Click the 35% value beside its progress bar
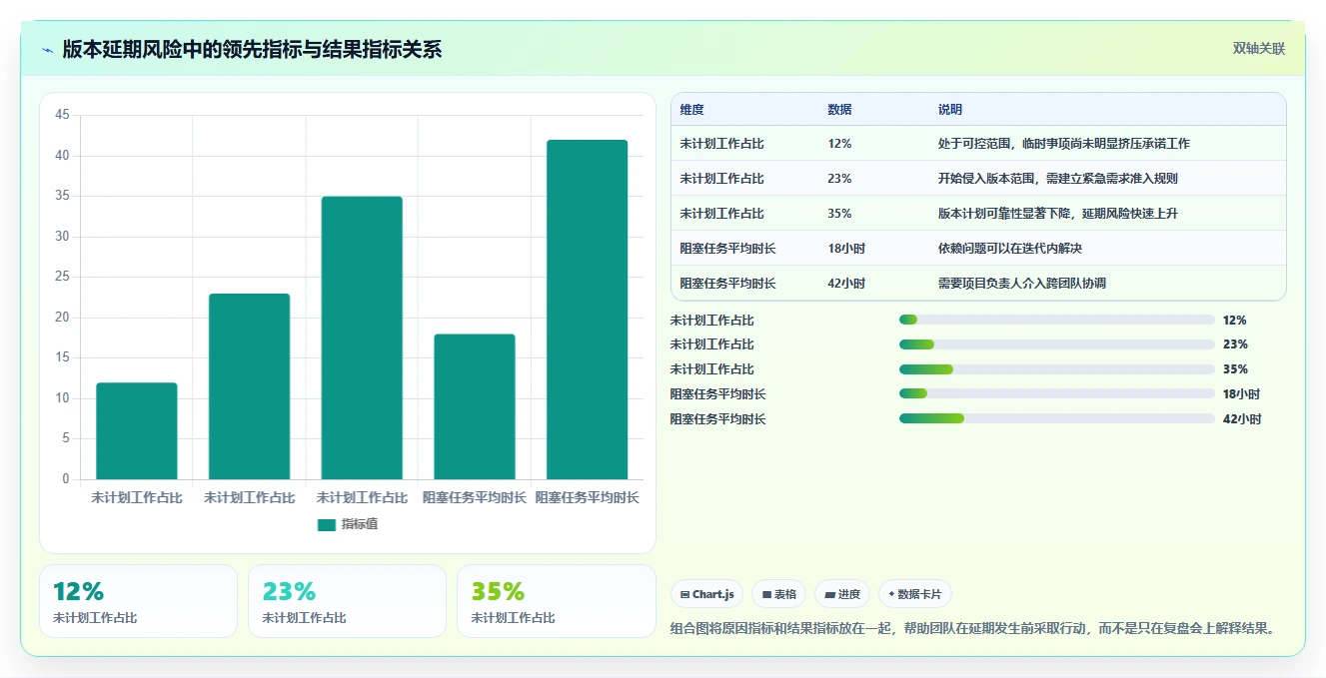This screenshot has width=1326, height=678. click(1235, 369)
